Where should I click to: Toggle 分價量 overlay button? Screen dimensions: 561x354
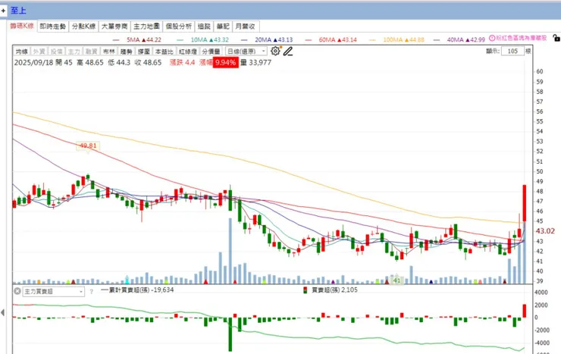(x=211, y=52)
